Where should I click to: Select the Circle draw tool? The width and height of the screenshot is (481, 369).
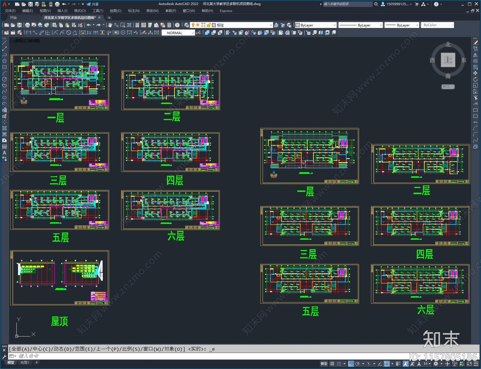[x=4, y=79]
